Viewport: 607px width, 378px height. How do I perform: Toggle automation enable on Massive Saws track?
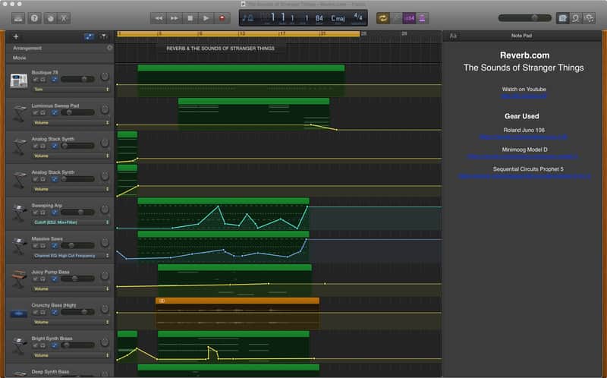pyautogui.click(x=54, y=245)
